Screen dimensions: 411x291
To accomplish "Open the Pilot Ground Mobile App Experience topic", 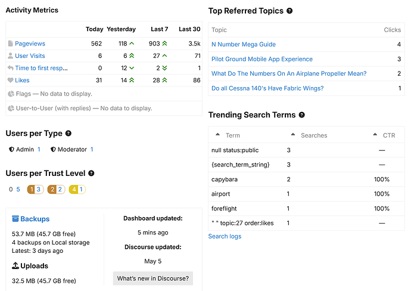I will point(262,59).
